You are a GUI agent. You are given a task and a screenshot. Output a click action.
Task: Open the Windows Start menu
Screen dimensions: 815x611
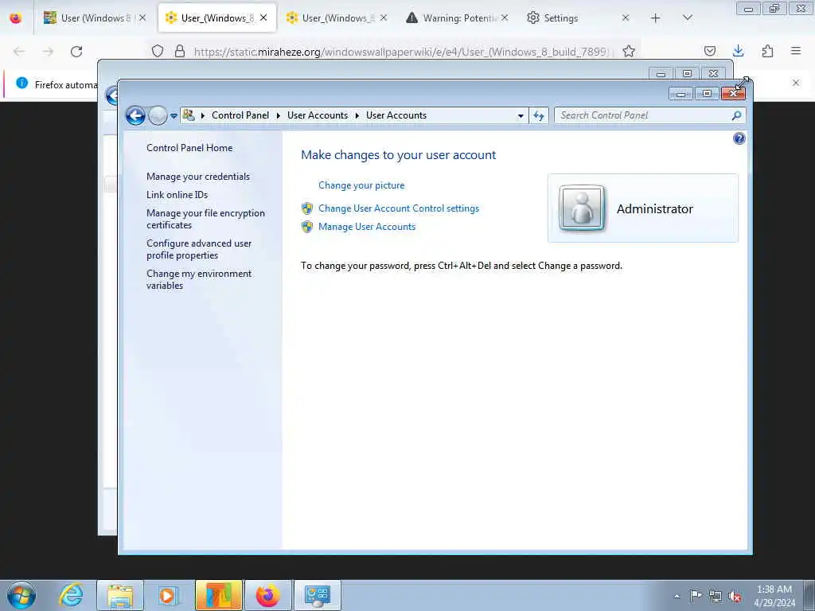[21, 595]
